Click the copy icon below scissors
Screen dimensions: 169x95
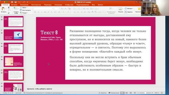(9, 10)
